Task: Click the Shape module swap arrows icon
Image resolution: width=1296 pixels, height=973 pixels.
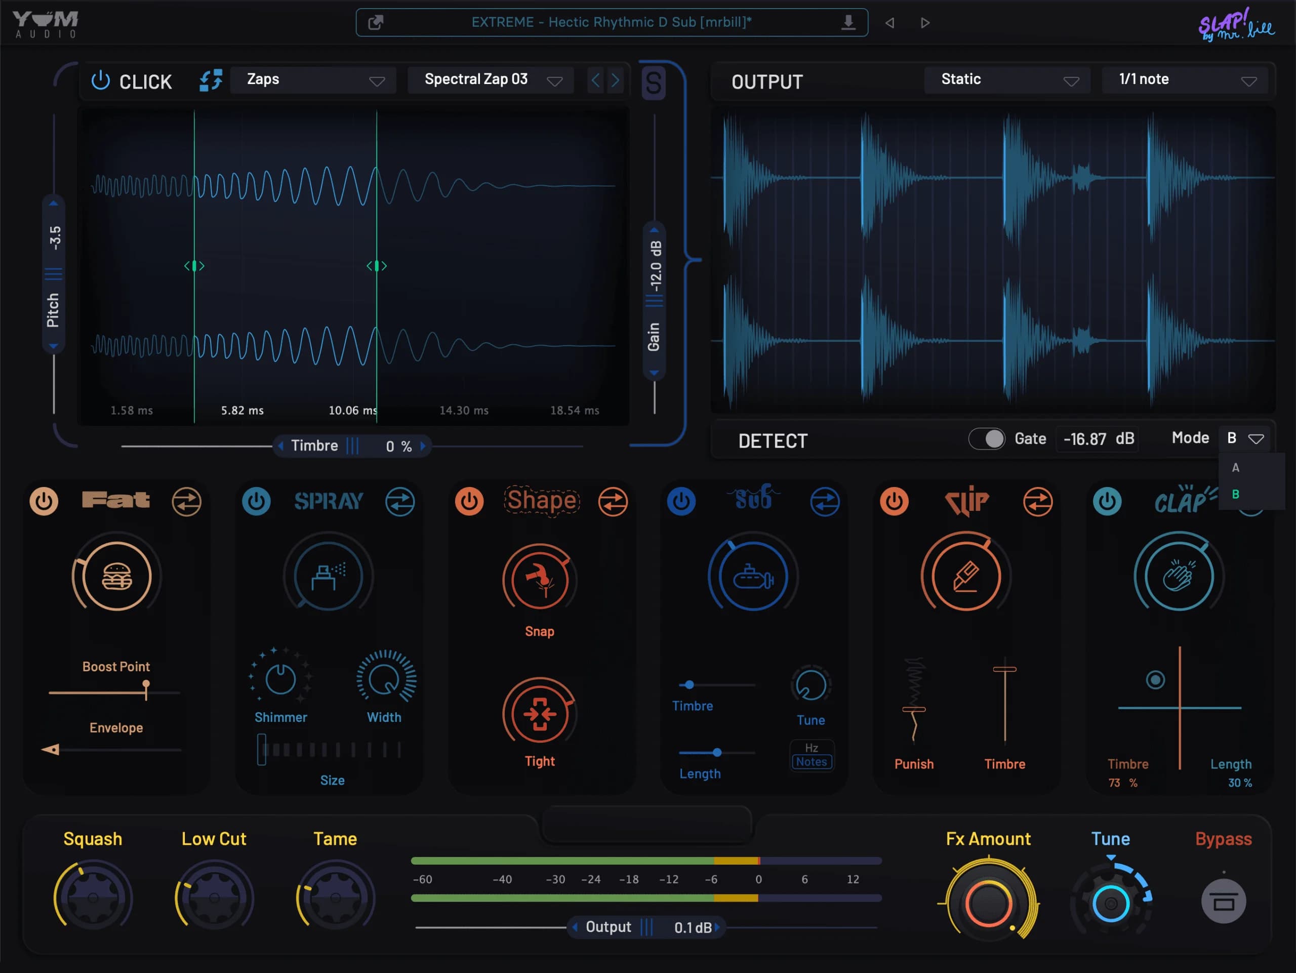Action: [x=613, y=502]
